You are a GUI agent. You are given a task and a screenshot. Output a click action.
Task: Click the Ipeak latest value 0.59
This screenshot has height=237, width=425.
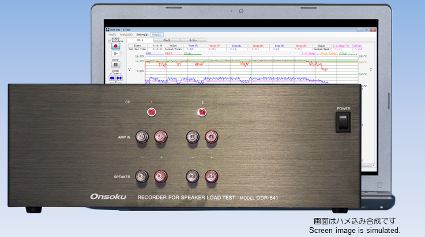pyautogui.click(x=255, y=50)
